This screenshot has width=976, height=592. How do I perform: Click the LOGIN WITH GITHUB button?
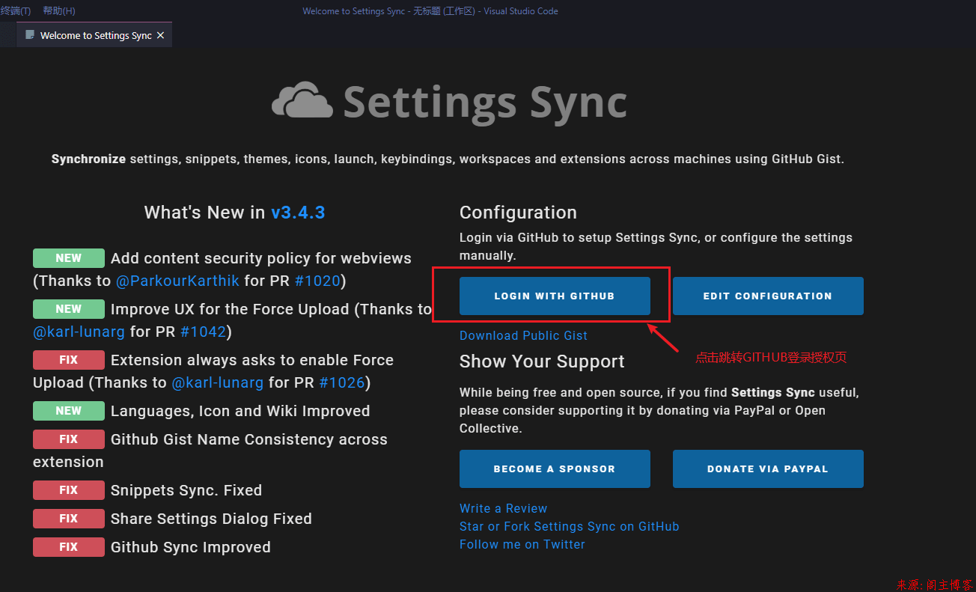point(555,296)
